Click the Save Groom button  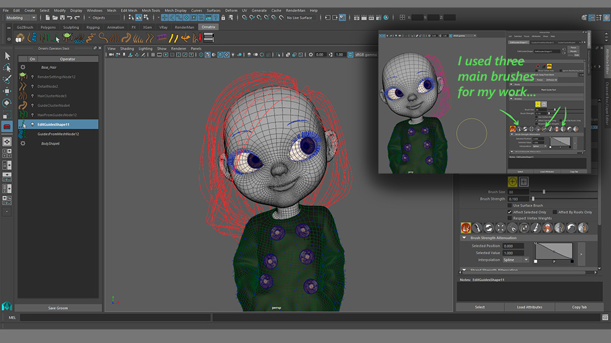[x=57, y=308]
